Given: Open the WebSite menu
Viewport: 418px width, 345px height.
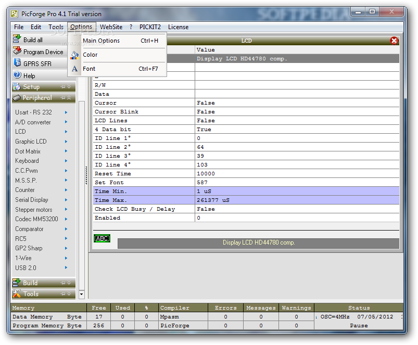Looking at the screenshot, I should 111,27.
